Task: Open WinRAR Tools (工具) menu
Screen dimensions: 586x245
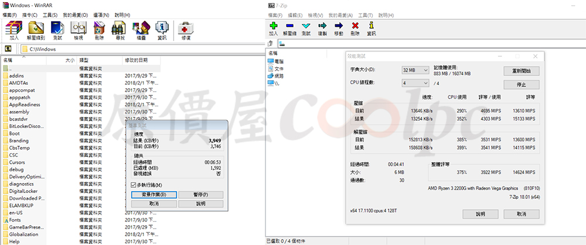Action: pos(50,15)
